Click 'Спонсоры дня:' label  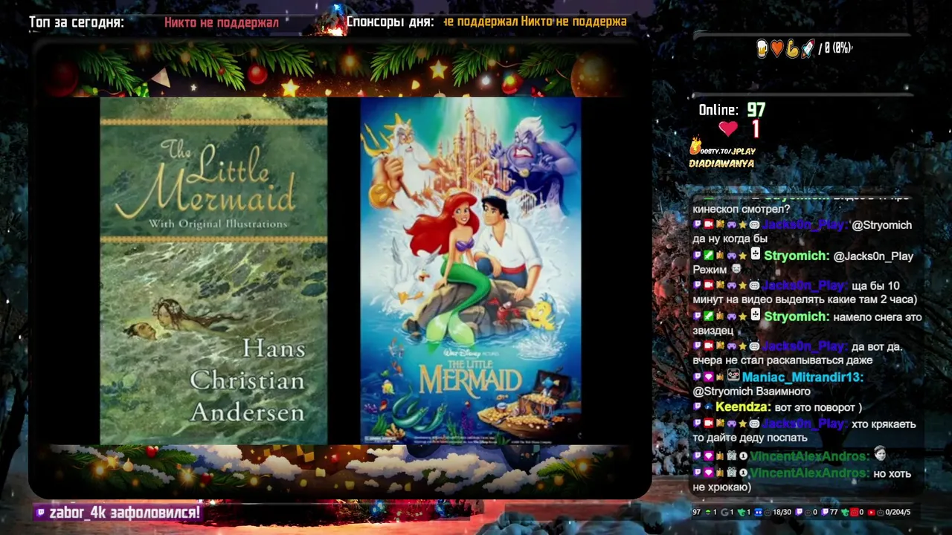[x=390, y=22]
